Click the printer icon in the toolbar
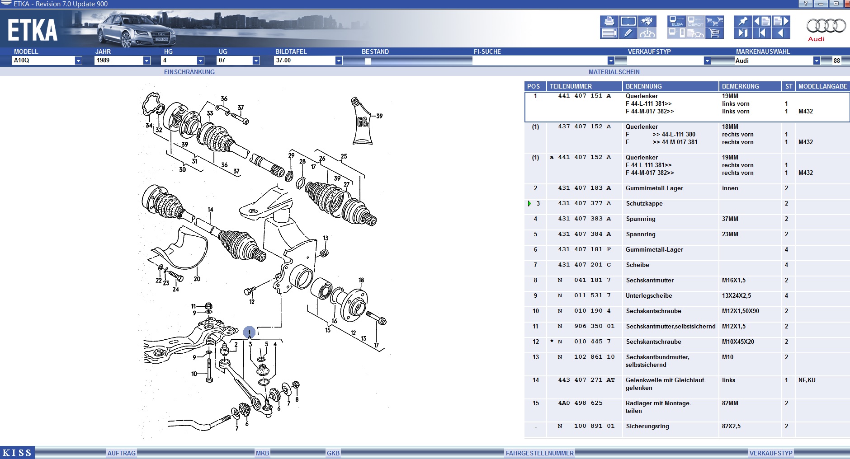Image resolution: width=850 pixels, height=459 pixels. (x=609, y=21)
